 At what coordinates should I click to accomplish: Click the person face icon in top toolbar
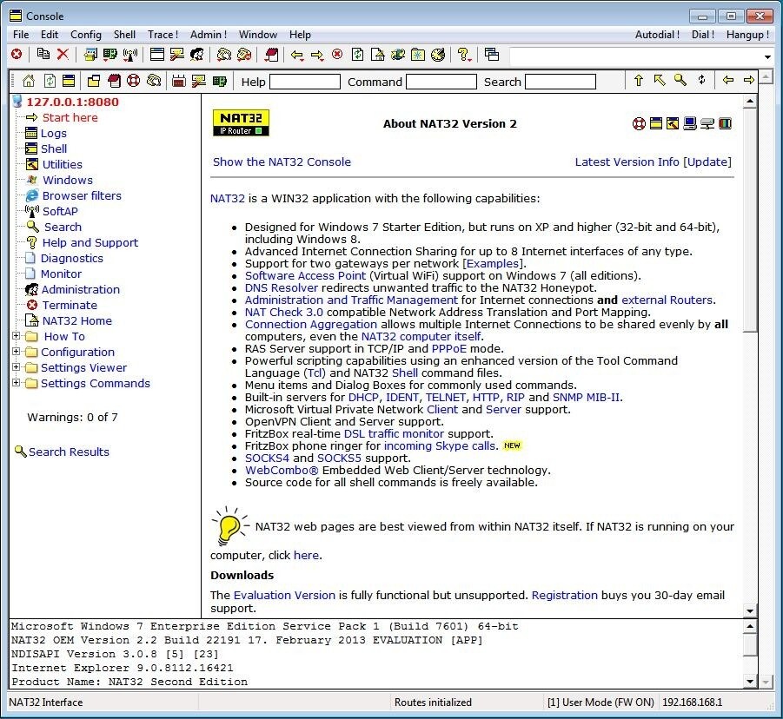click(x=196, y=55)
